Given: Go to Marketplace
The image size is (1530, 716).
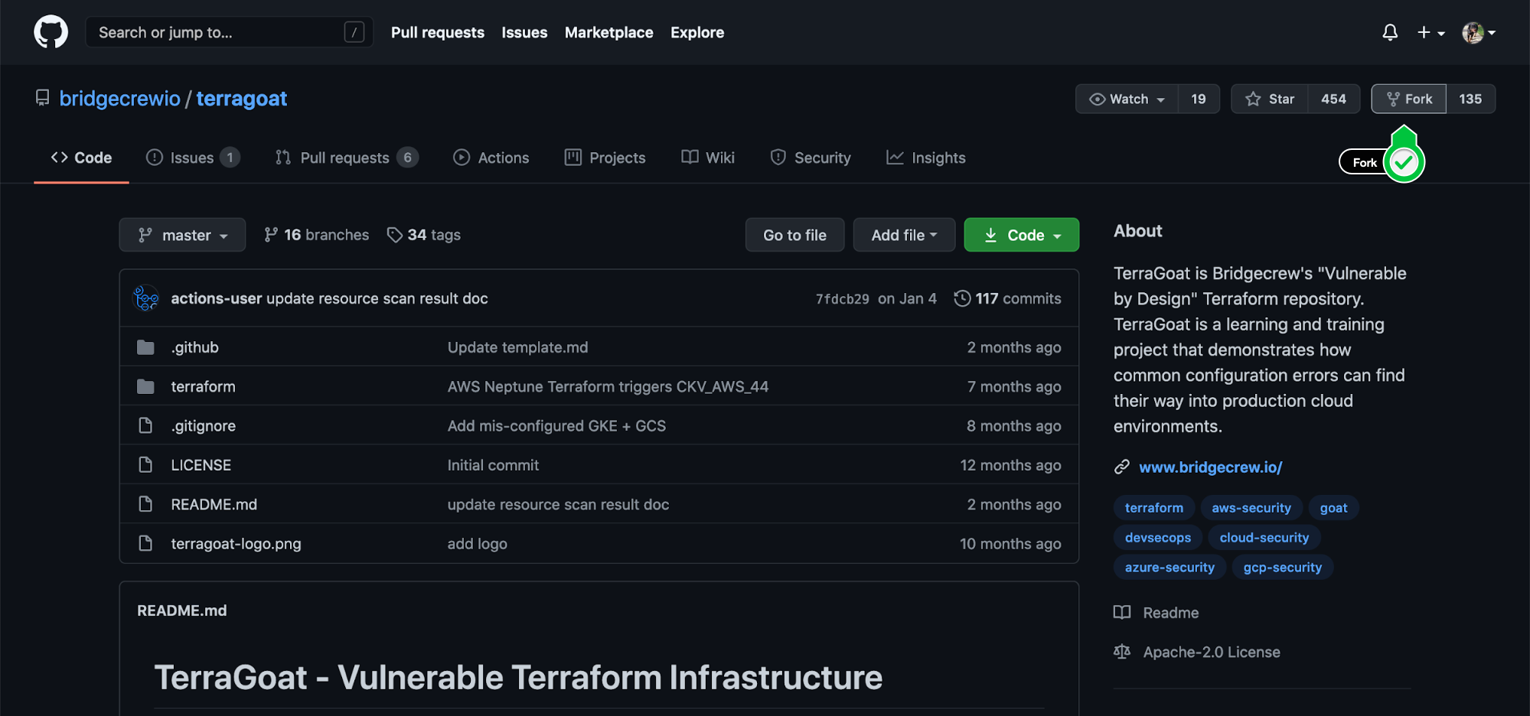Looking at the screenshot, I should [608, 32].
